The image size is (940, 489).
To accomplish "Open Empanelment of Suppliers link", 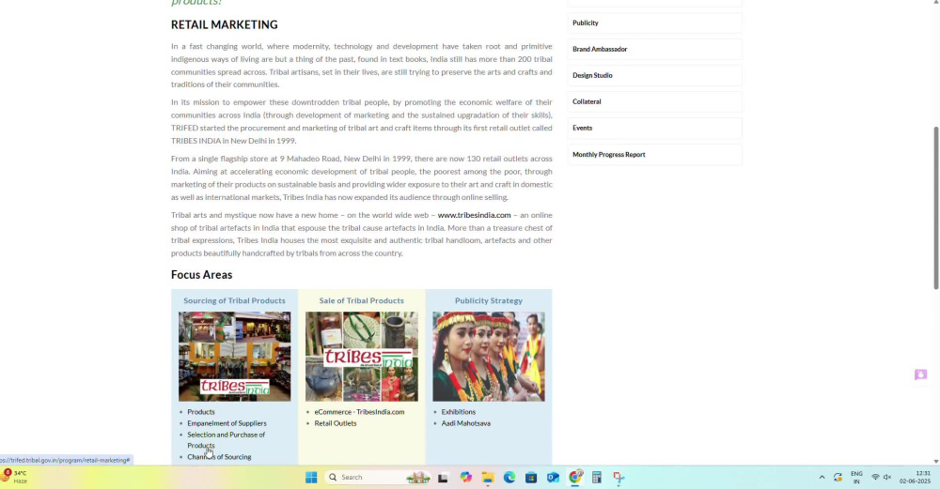I will pyautogui.click(x=227, y=423).
